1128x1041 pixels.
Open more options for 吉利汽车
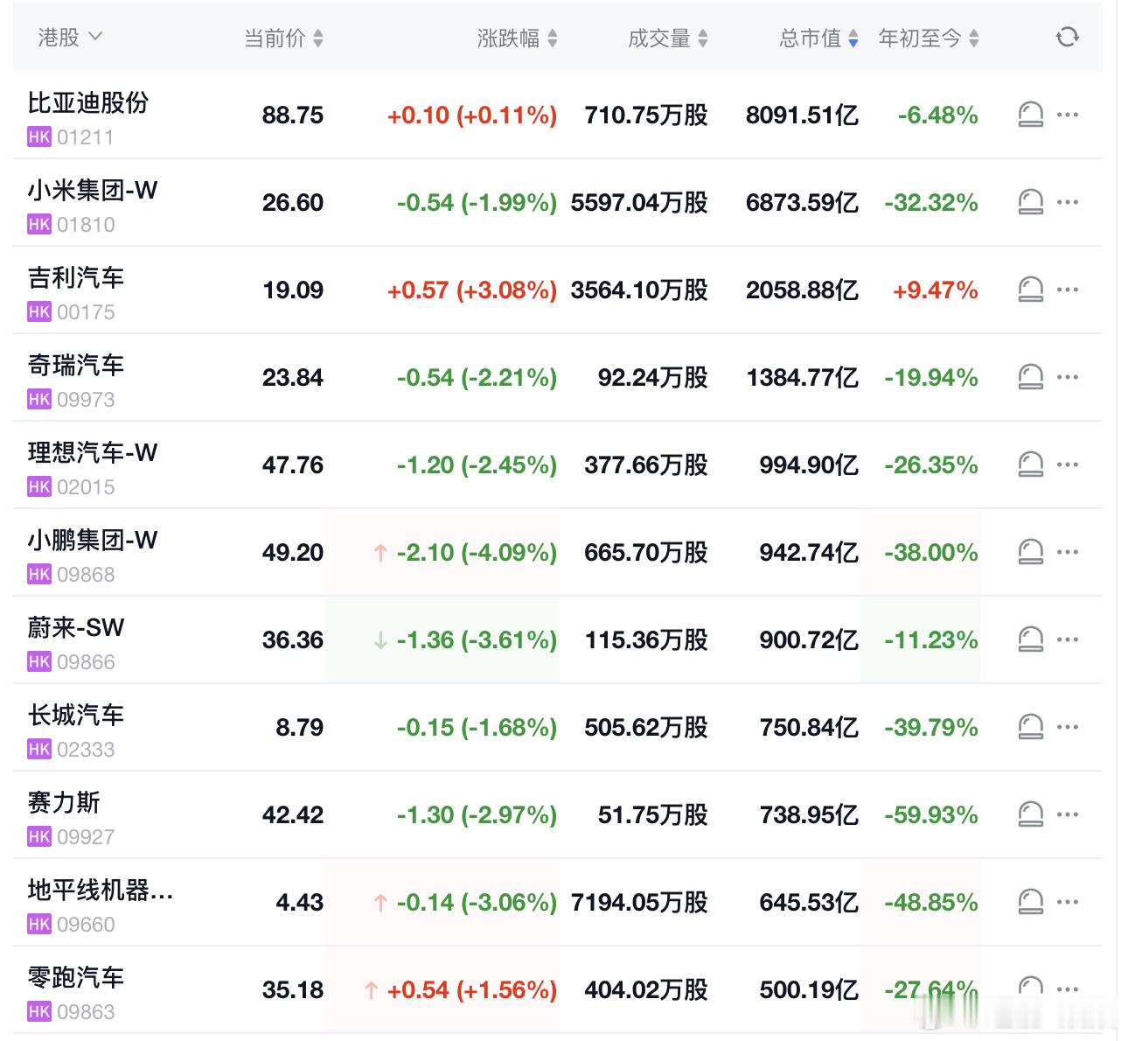(x=1068, y=290)
